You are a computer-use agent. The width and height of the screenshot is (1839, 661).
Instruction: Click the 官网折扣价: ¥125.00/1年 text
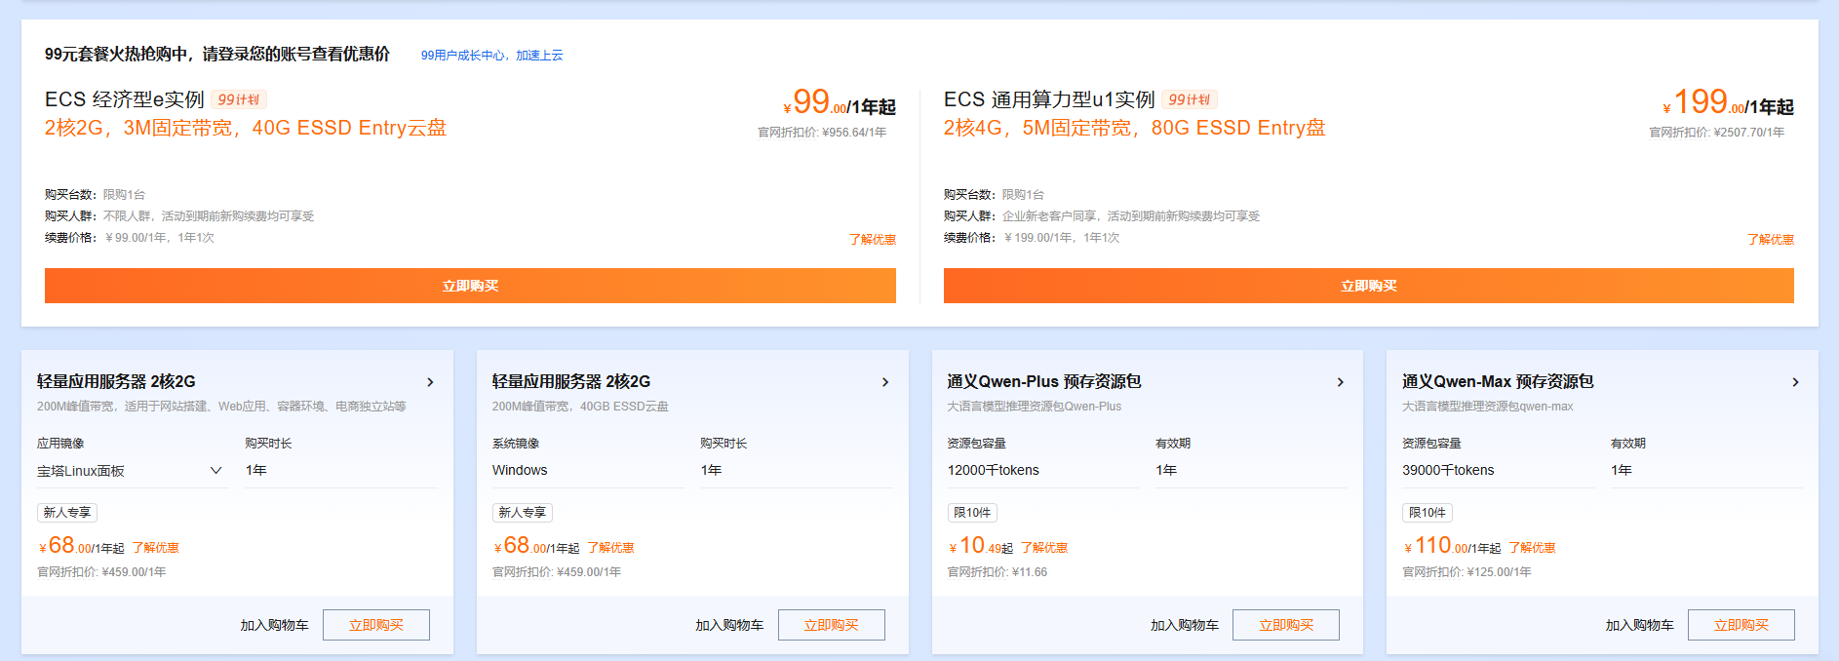pos(1467,572)
